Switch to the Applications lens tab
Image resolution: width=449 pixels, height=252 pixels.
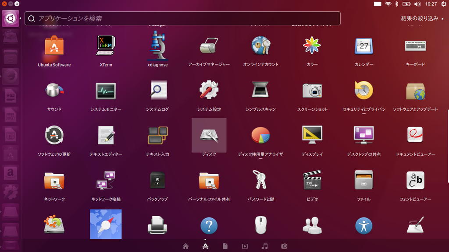point(205,246)
